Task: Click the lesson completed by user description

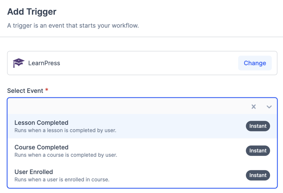Action: 65,130
